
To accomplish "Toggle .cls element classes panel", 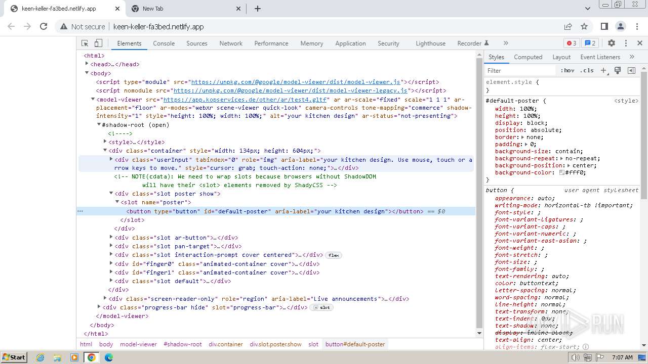I will (x=587, y=71).
